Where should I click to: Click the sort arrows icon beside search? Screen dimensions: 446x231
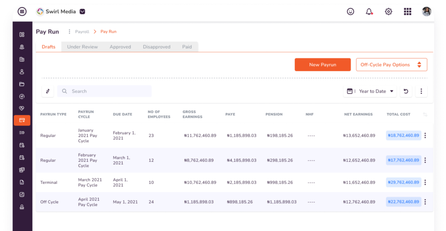tap(47, 91)
